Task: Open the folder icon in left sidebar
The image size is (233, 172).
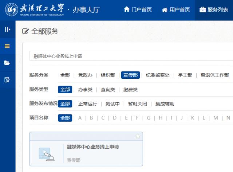Action: pyautogui.click(x=7, y=63)
